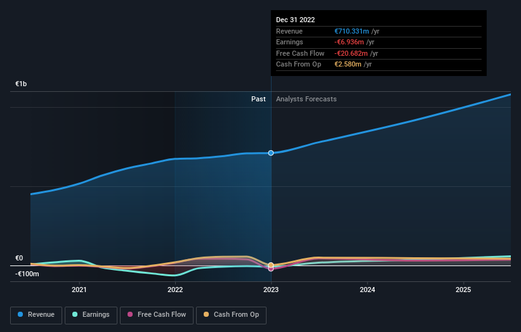Viewport: 521px width, 332px height.
Task: Click the Past section label
Action: click(258, 99)
